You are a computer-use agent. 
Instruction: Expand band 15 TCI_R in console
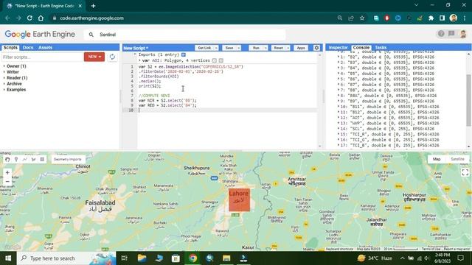pos(339,134)
